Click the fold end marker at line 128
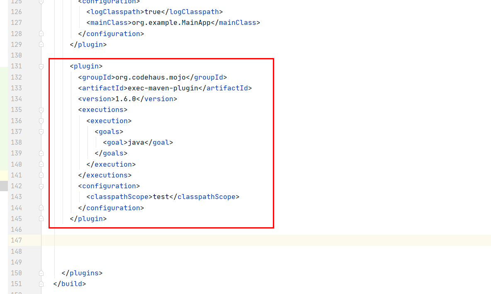 (x=41, y=33)
